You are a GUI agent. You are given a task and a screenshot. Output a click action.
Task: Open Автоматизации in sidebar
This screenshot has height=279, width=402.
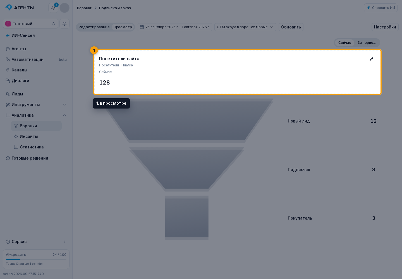pyautogui.click(x=36, y=59)
